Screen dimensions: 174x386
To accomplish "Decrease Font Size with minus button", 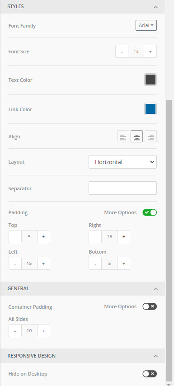I will pyautogui.click(x=122, y=52).
